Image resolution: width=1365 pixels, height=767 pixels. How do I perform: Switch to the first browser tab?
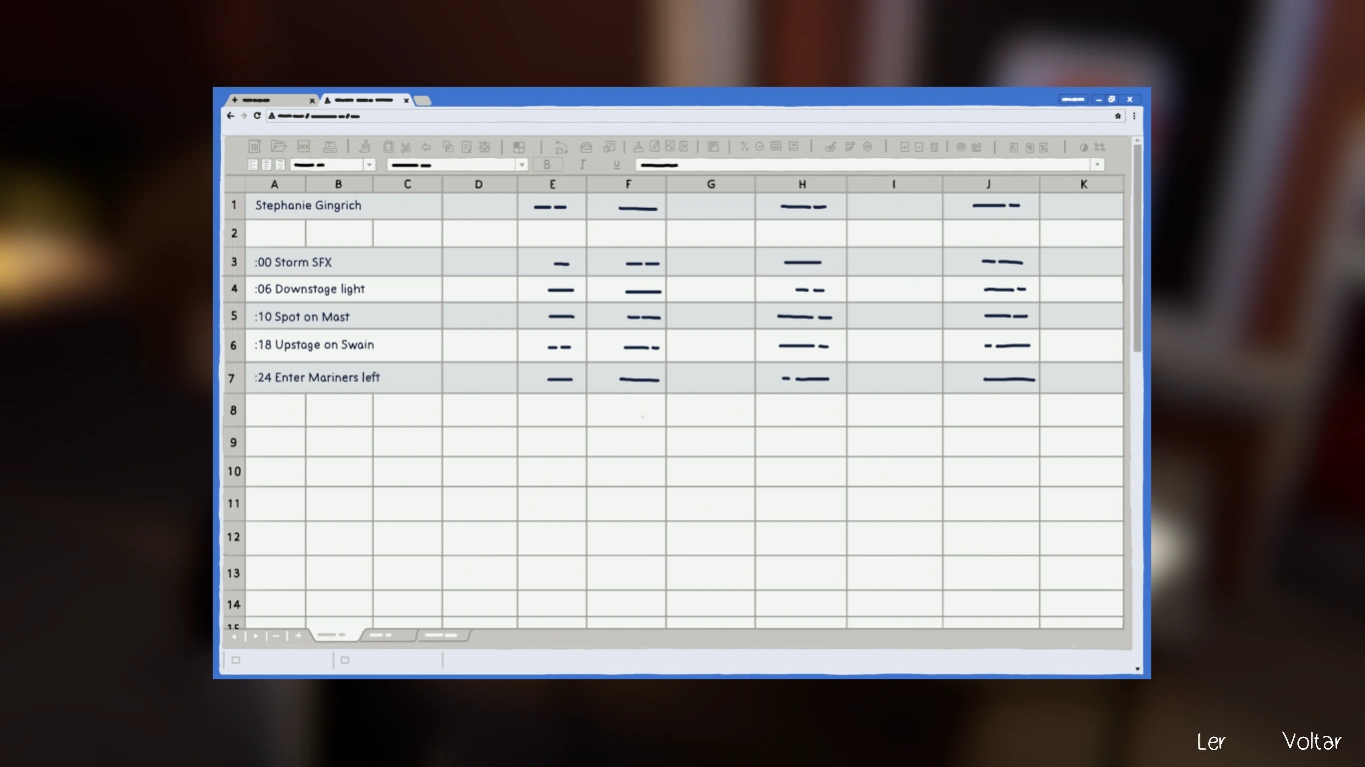270,100
